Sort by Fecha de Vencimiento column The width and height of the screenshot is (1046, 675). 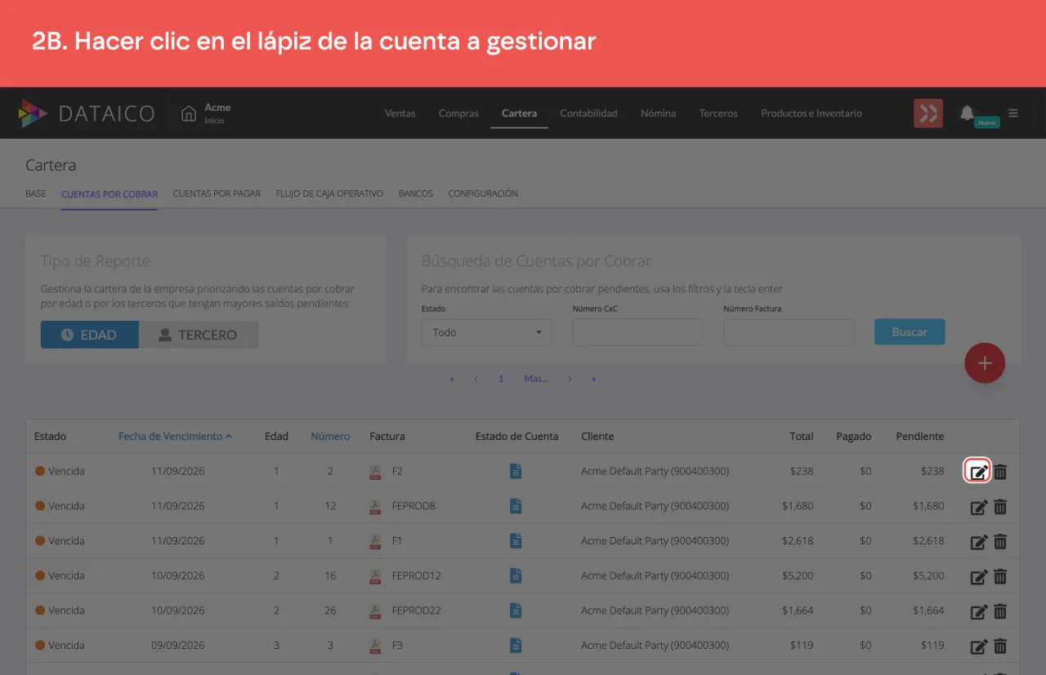(175, 437)
